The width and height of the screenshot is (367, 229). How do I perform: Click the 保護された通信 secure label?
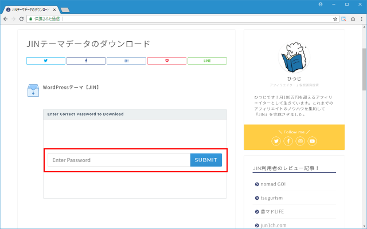(47, 19)
